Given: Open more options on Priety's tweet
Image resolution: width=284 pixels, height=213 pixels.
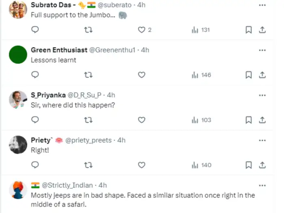Looking at the screenshot, I should pos(262,140).
